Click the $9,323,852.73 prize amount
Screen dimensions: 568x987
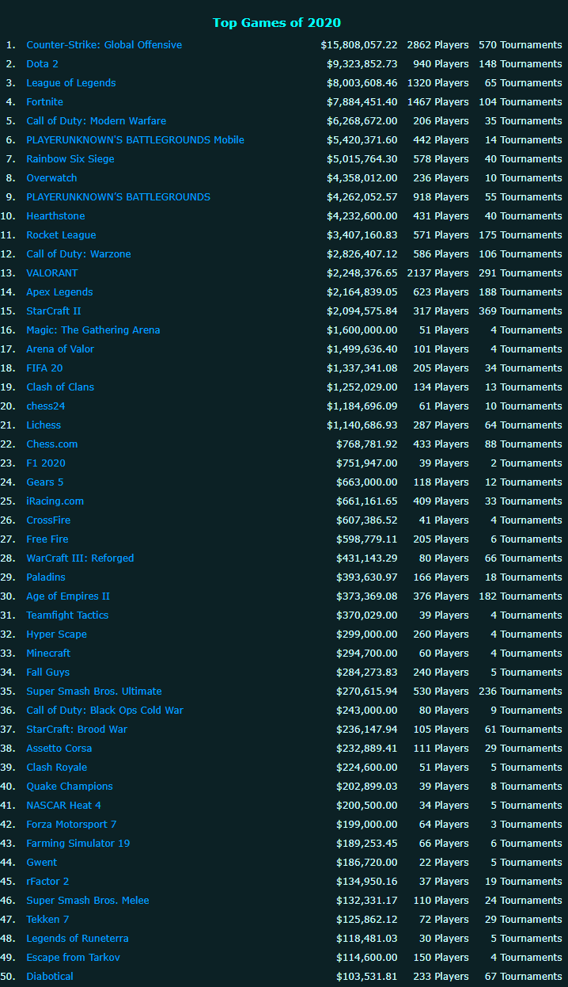pos(362,64)
